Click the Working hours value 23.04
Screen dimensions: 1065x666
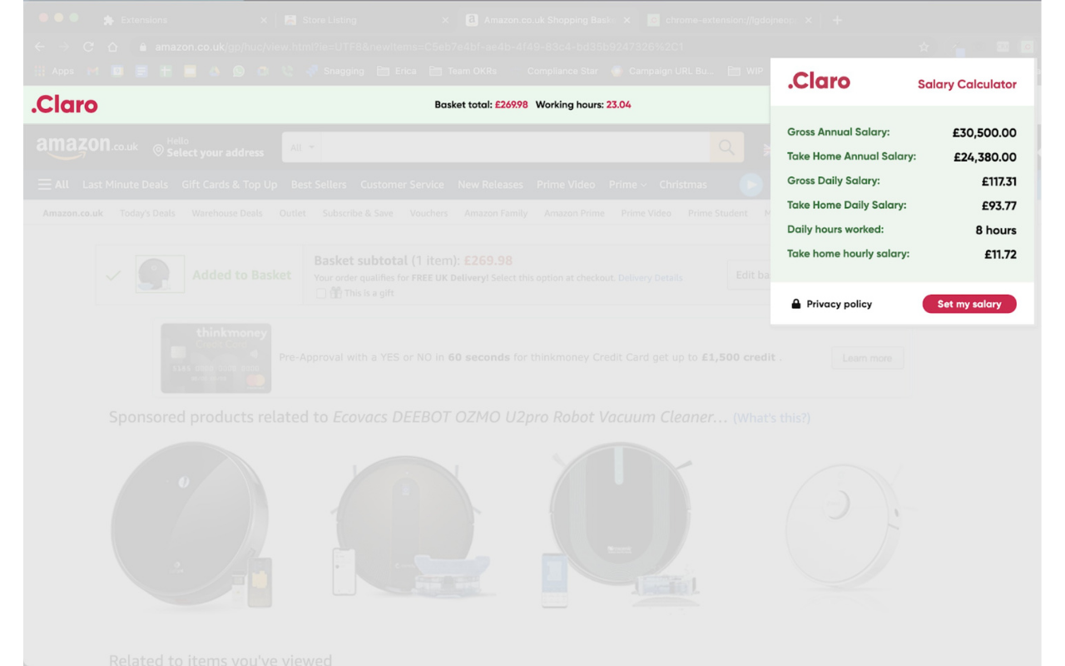click(618, 105)
